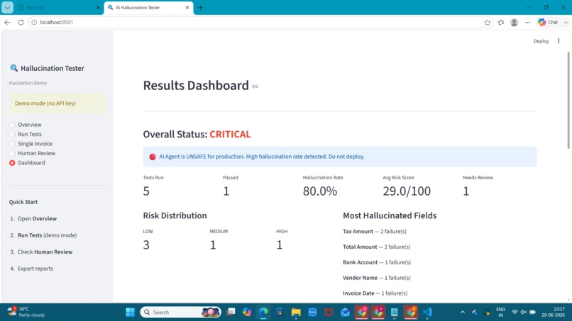This screenshot has height=321, width=572.
Task: Open the browser Favorites list icon
Action: click(501, 22)
